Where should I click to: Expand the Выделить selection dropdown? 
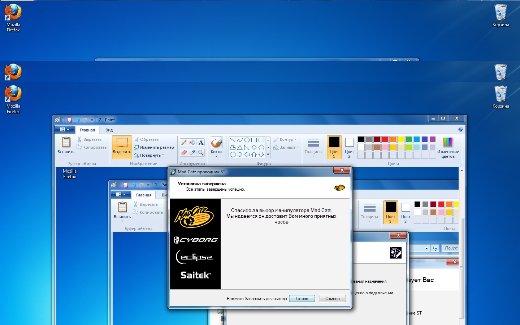pyautogui.click(x=122, y=156)
